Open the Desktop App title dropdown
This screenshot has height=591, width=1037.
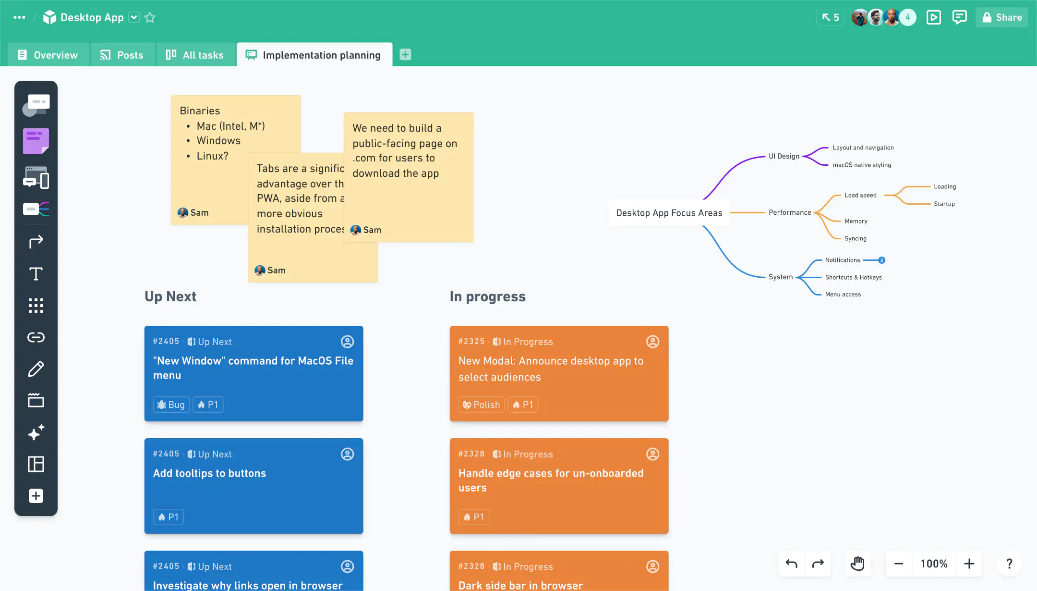coord(134,18)
